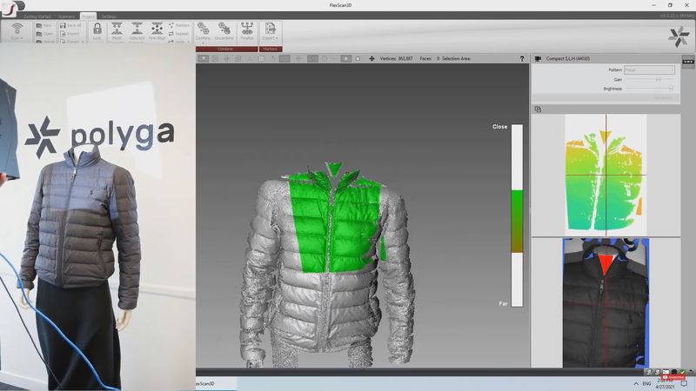Switch to the Settings tab
Viewport: 696px width, 391px height.
[109, 17]
